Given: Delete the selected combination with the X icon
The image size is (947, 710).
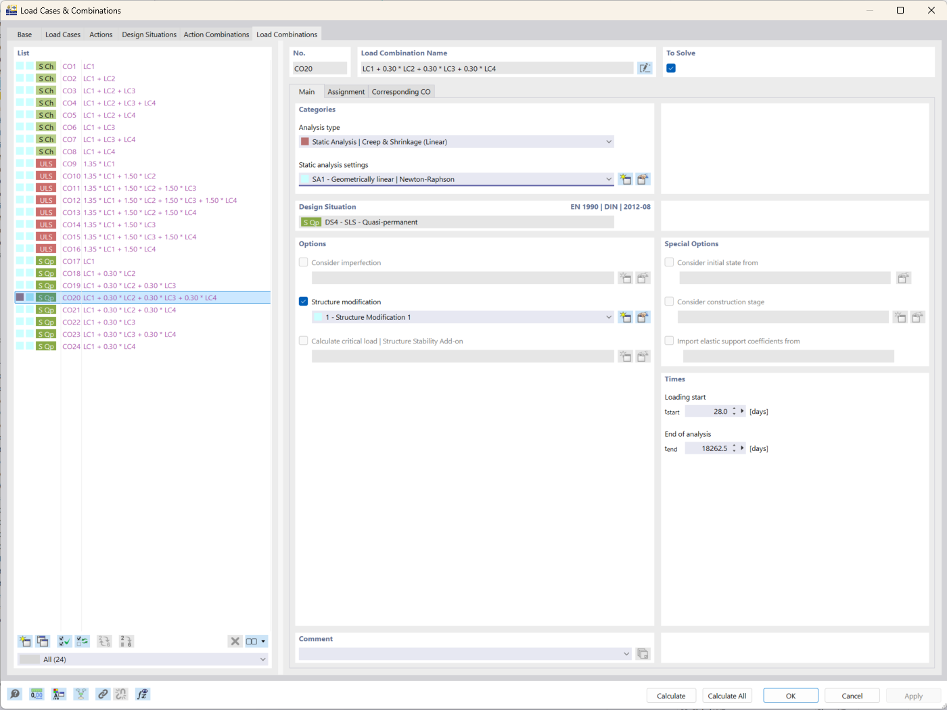Looking at the screenshot, I should (x=235, y=641).
